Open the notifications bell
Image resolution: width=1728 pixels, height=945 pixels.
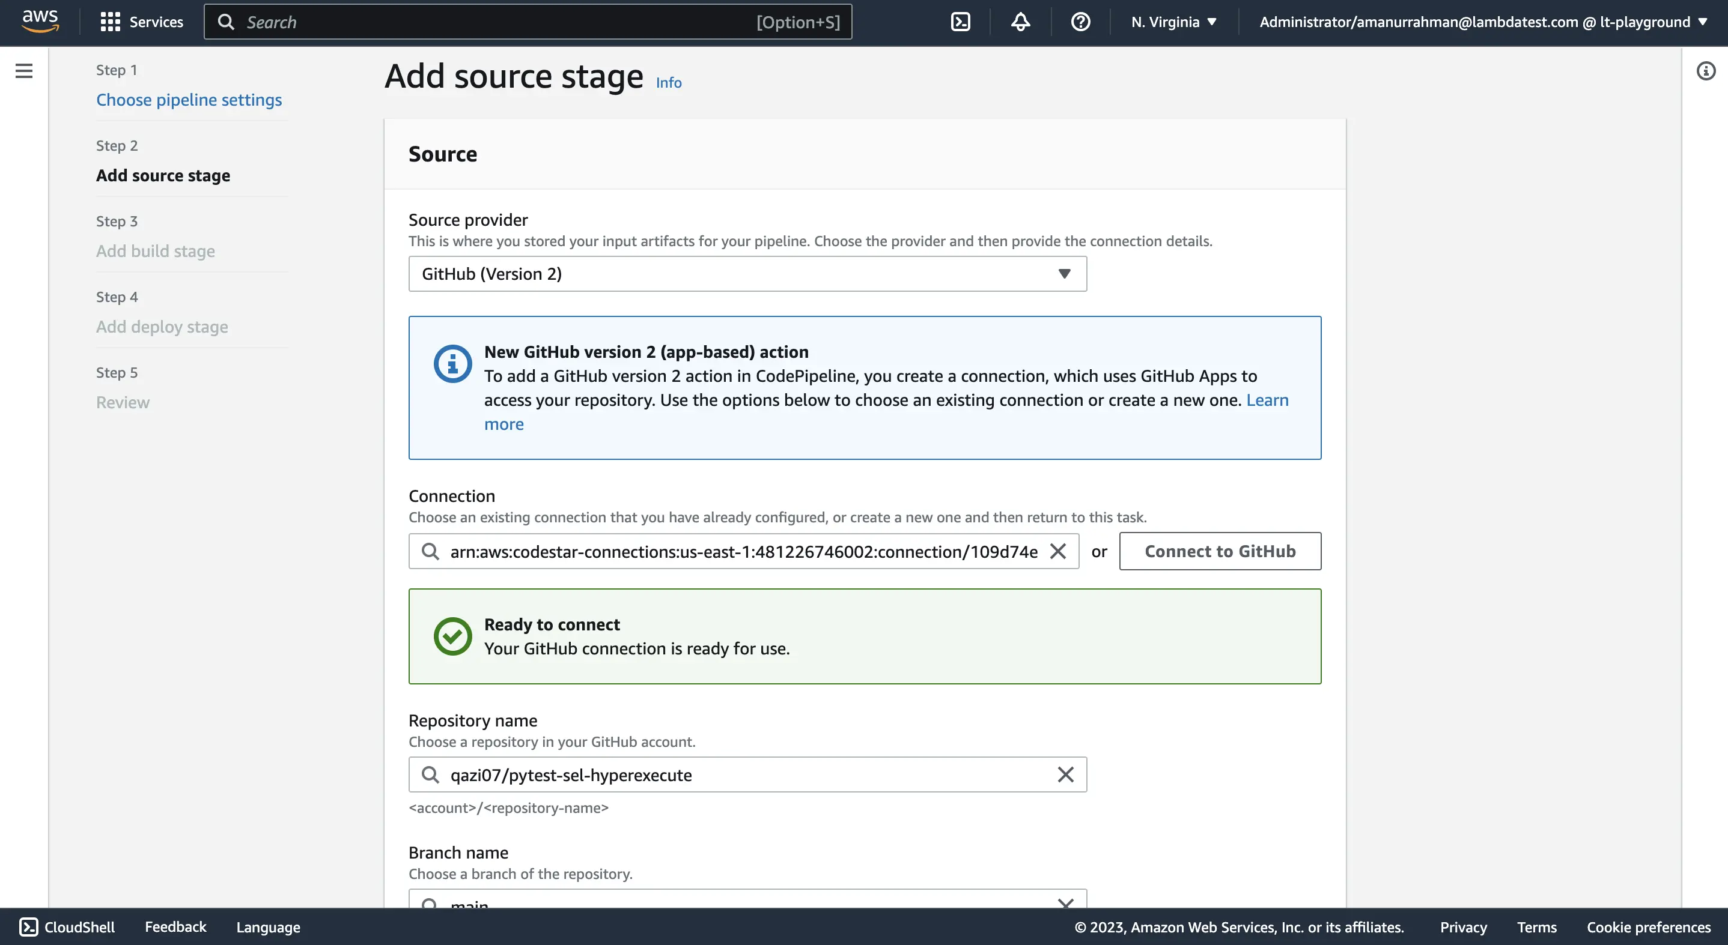tap(1020, 22)
